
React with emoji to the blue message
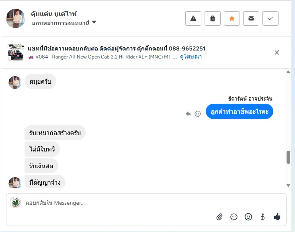click(198, 114)
